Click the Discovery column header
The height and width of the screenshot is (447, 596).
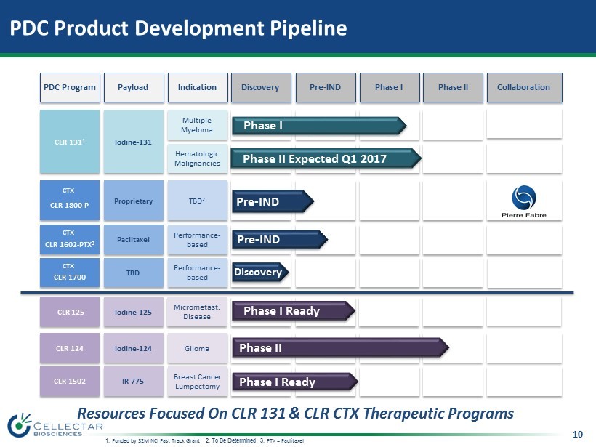click(260, 87)
